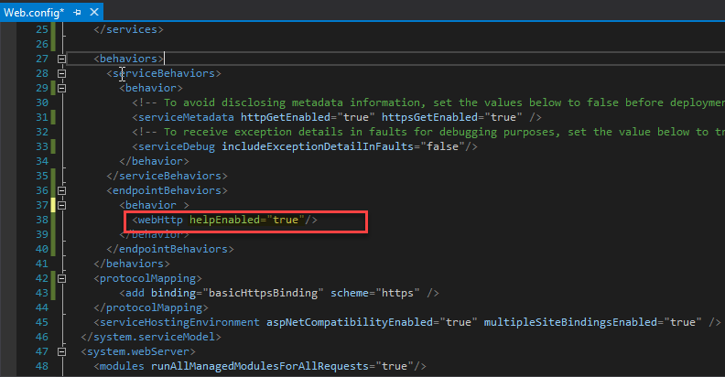The image size is (725, 377).
Task: Collapse the endpointBehaviors section
Action: point(61,190)
